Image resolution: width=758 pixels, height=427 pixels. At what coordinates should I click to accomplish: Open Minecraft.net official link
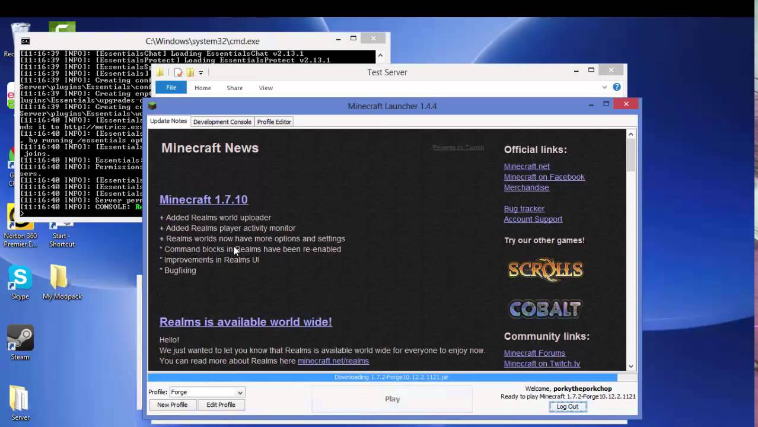pyautogui.click(x=527, y=167)
